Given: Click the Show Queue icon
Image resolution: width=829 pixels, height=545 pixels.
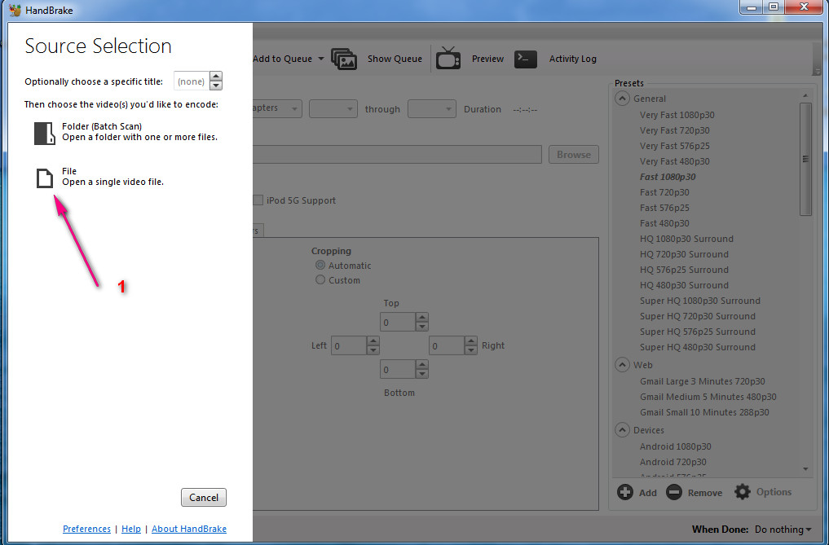Looking at the screenshot, I should point(344,59).
